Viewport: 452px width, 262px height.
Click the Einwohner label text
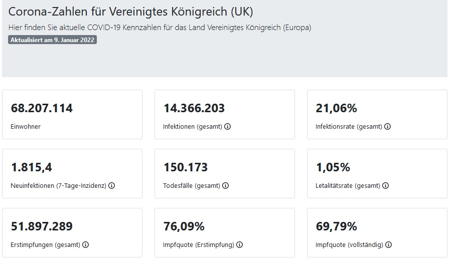coord(26,127)
